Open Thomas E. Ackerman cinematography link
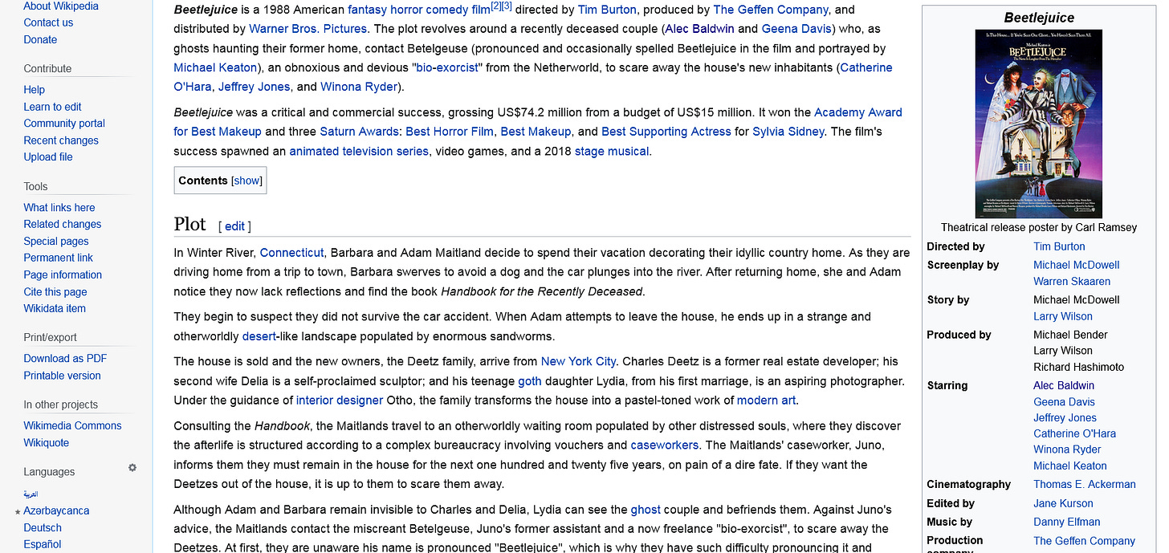1169x553 pixels. 1085,485
